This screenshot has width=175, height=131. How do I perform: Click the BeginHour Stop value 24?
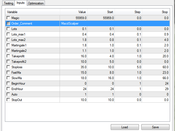click(x=166, y=84)
